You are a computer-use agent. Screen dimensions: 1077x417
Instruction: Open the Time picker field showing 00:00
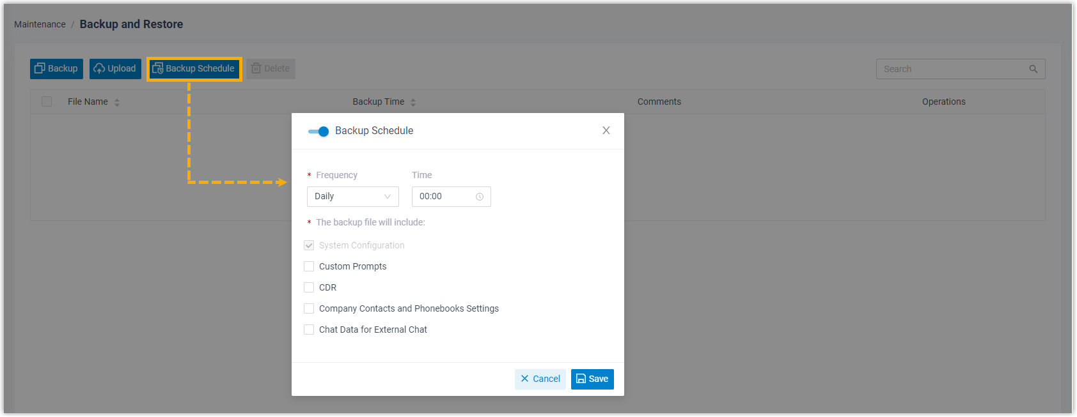pyautogui.click(x=444, y=197)
